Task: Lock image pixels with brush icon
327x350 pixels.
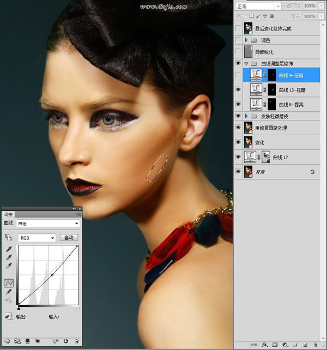Action: (x=258, y=16)
